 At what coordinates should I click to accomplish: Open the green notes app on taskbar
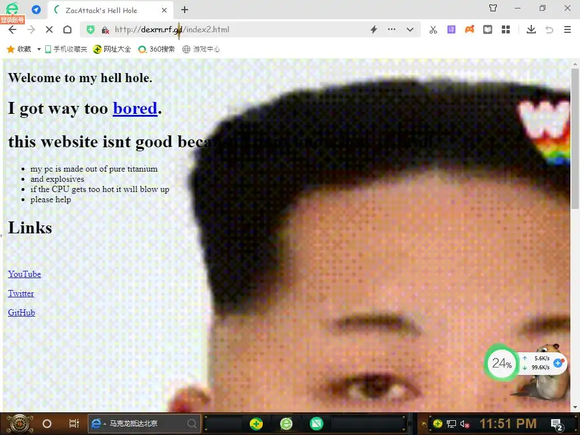coord(317,424)
